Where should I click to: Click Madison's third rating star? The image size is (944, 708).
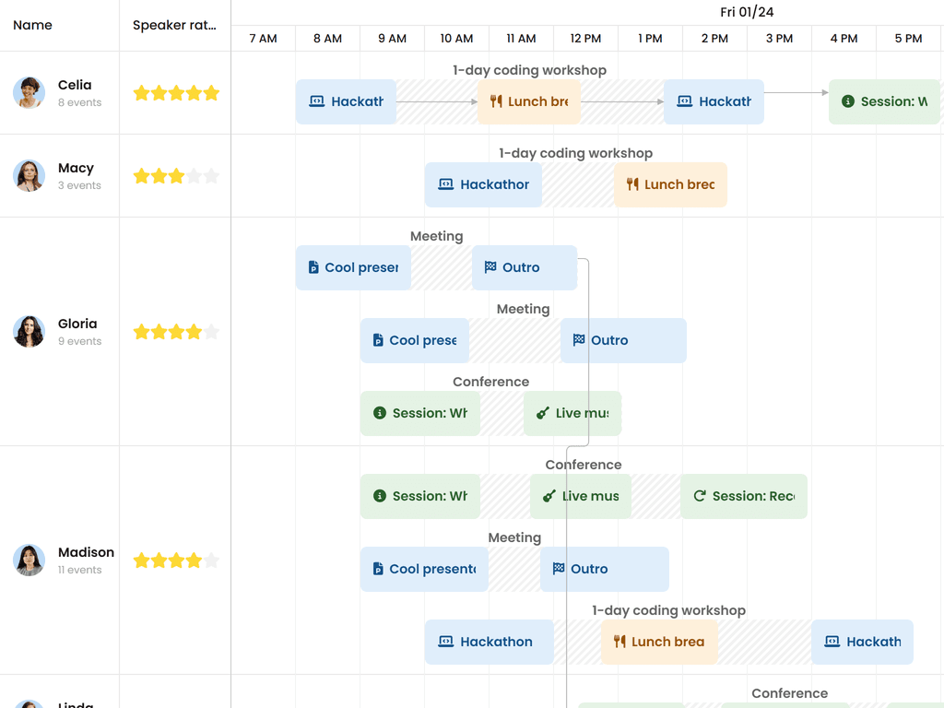click(175, 560)
